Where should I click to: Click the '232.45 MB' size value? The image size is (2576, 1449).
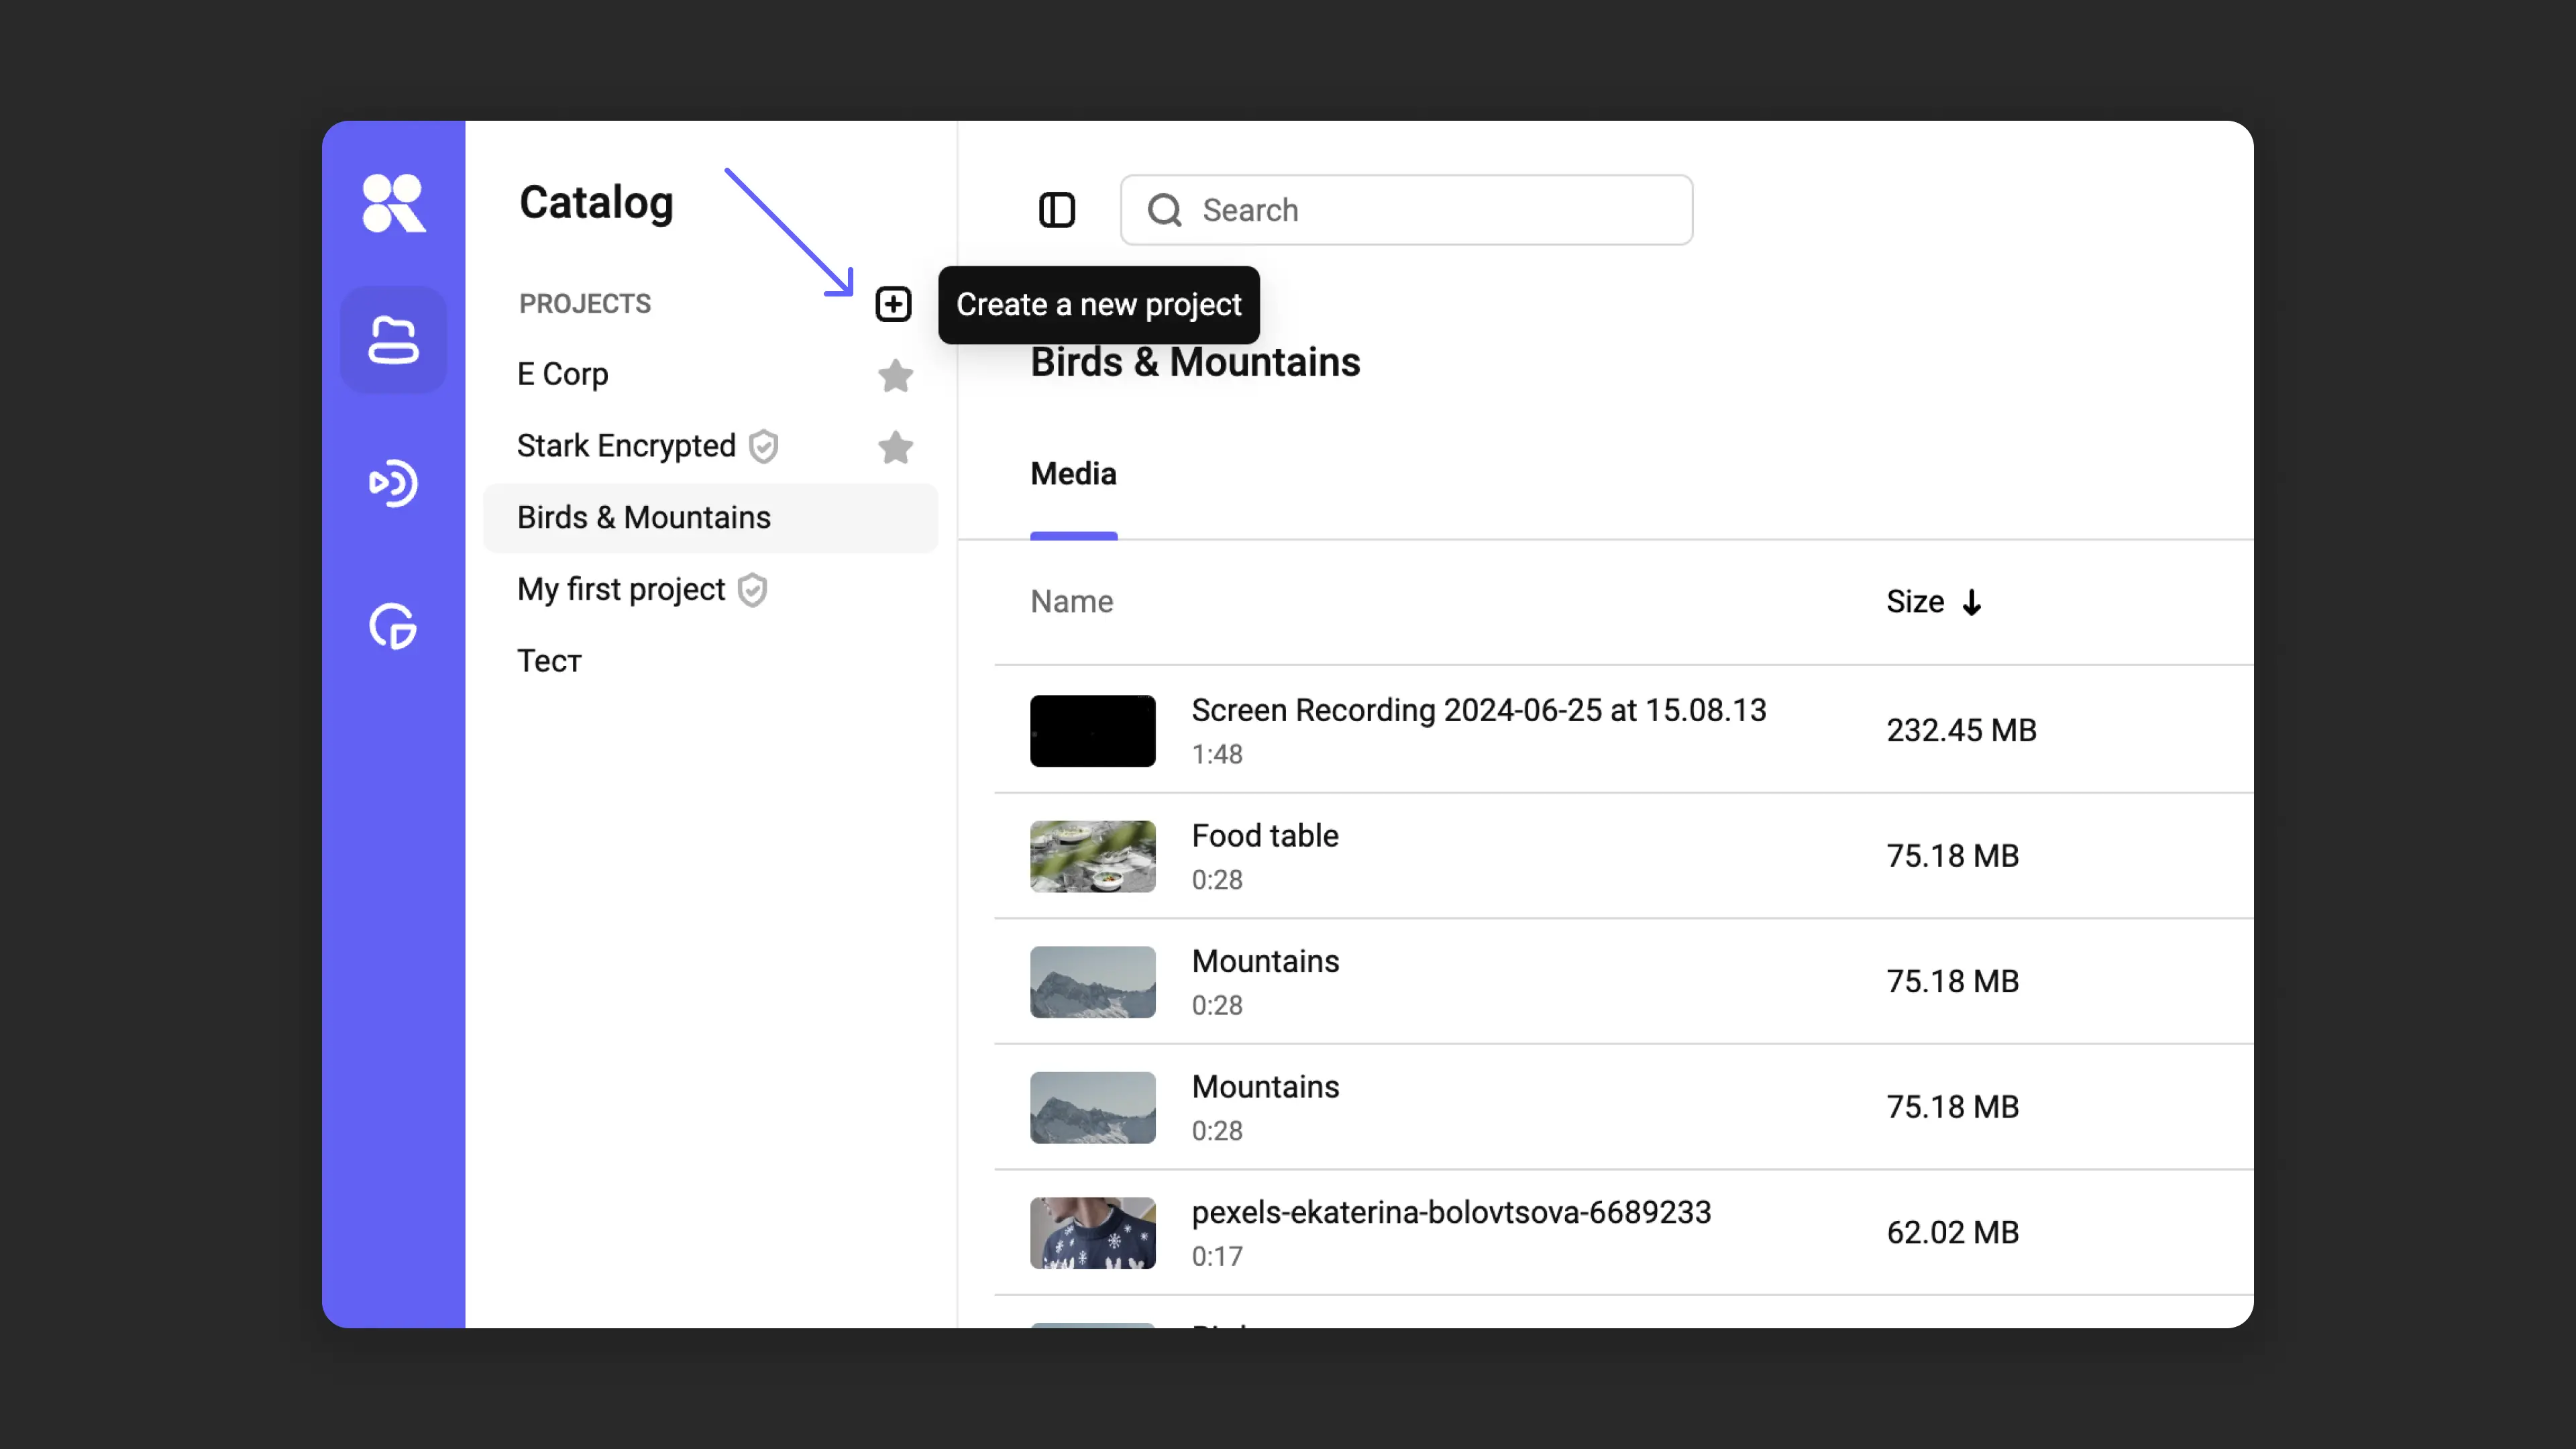tap(1962, 731)
